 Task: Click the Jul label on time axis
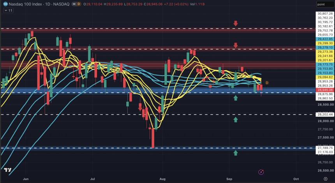click(x=92, y=179)
